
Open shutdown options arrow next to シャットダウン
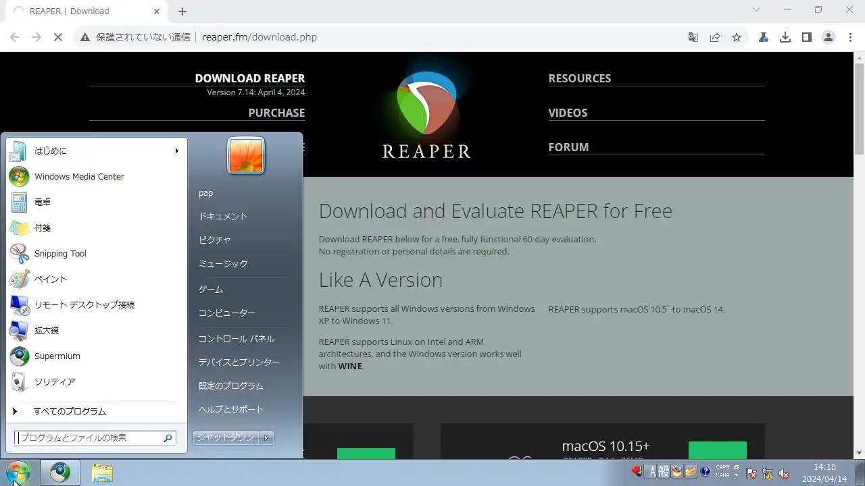click(267, 437)
